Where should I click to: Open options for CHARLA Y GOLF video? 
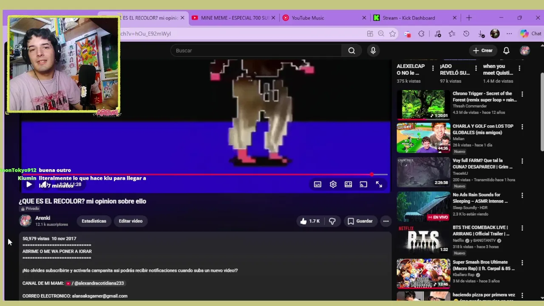(522, 127)
